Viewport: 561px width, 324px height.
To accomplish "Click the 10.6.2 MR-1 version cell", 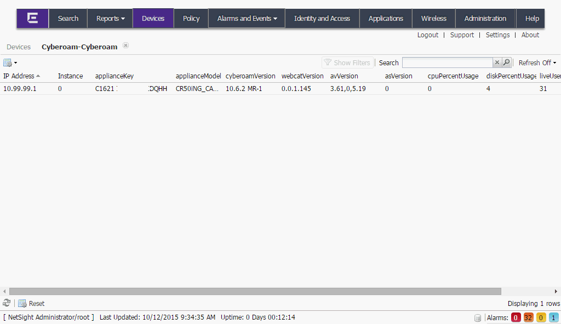I will [x=244, y=89].
